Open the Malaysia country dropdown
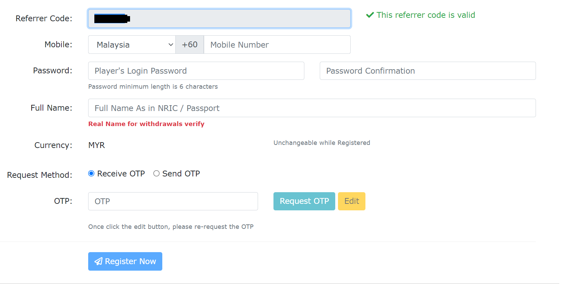 point(132,45)
